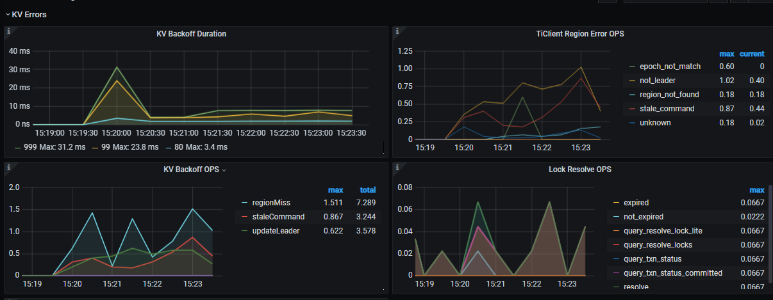Sort KV Backoff OPS legend by max
This screenshot has width=773, height=300.
pyautogui.click(x=335, y=190)
